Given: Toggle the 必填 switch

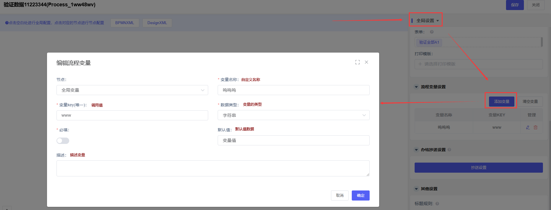Looking at the screenshot, I should [63, 141].
